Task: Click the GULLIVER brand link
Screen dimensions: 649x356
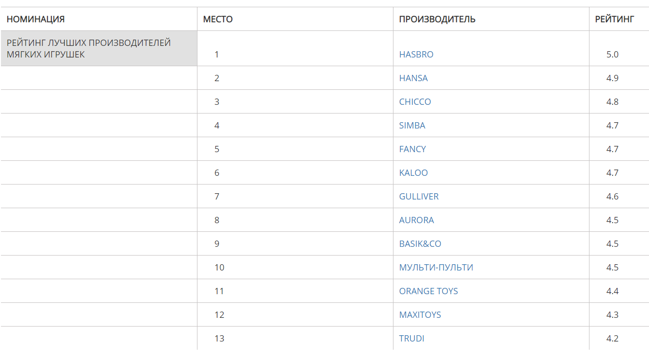Action: [419, 197]
